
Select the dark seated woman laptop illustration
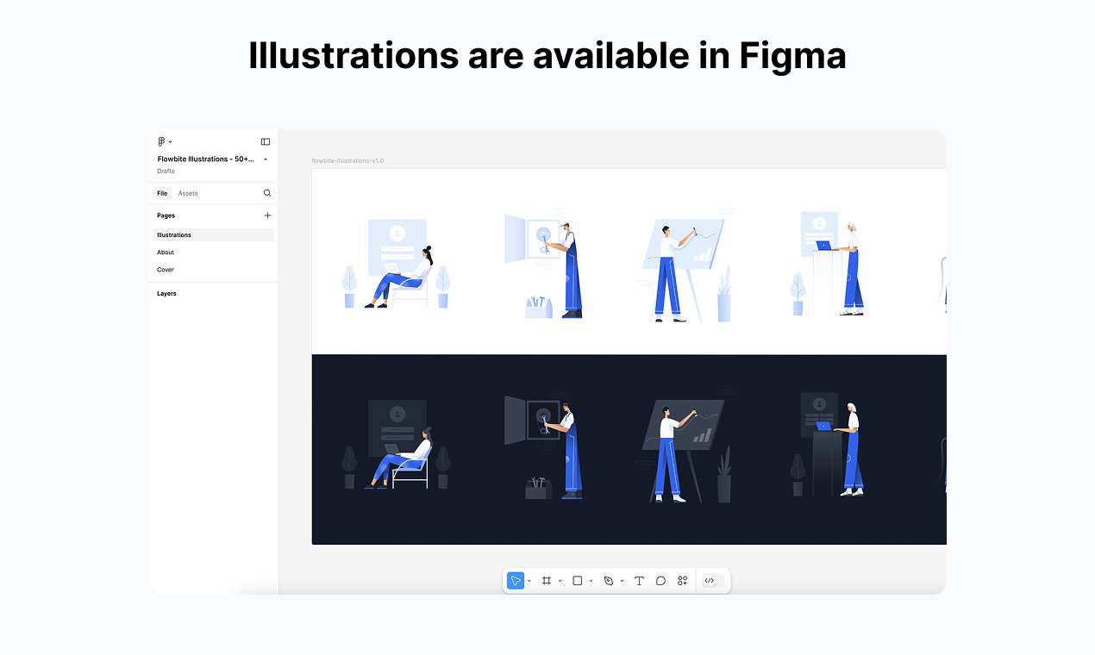[x=397, y=444]
